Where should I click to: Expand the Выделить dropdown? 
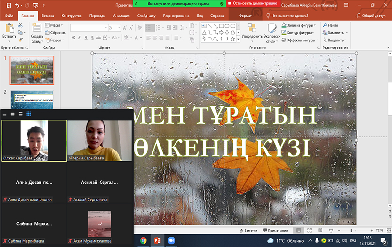point(337,40)
